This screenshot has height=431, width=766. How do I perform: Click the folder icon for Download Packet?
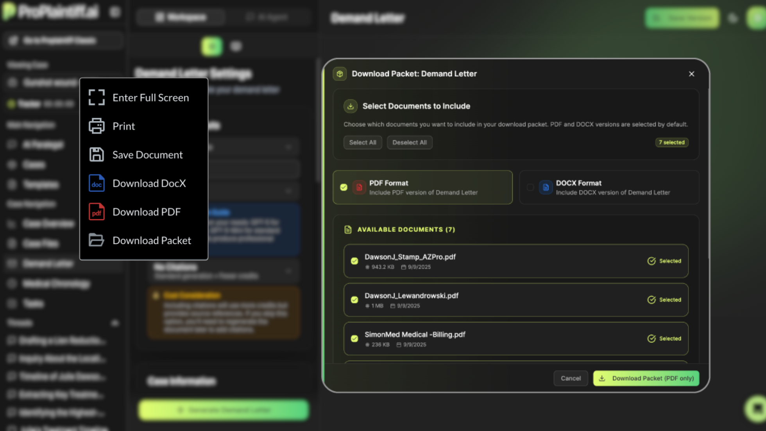[97, 240]
